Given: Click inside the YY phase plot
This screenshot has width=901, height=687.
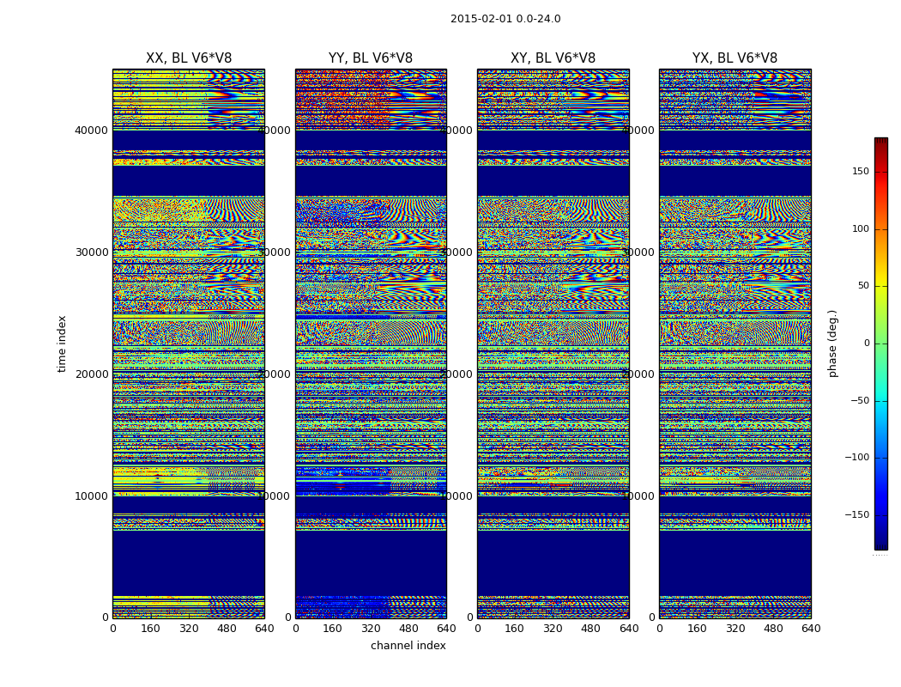Looking at the screenshot, I should [x=371, y=343].
